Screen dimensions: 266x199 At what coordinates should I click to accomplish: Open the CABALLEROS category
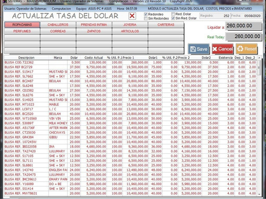tap(58, 25)
